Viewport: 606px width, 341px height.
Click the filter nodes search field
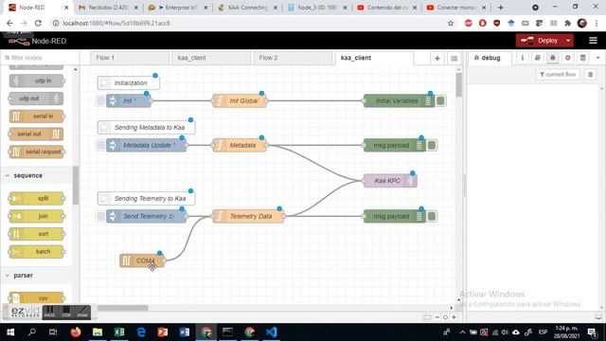(x=39, y=58)
